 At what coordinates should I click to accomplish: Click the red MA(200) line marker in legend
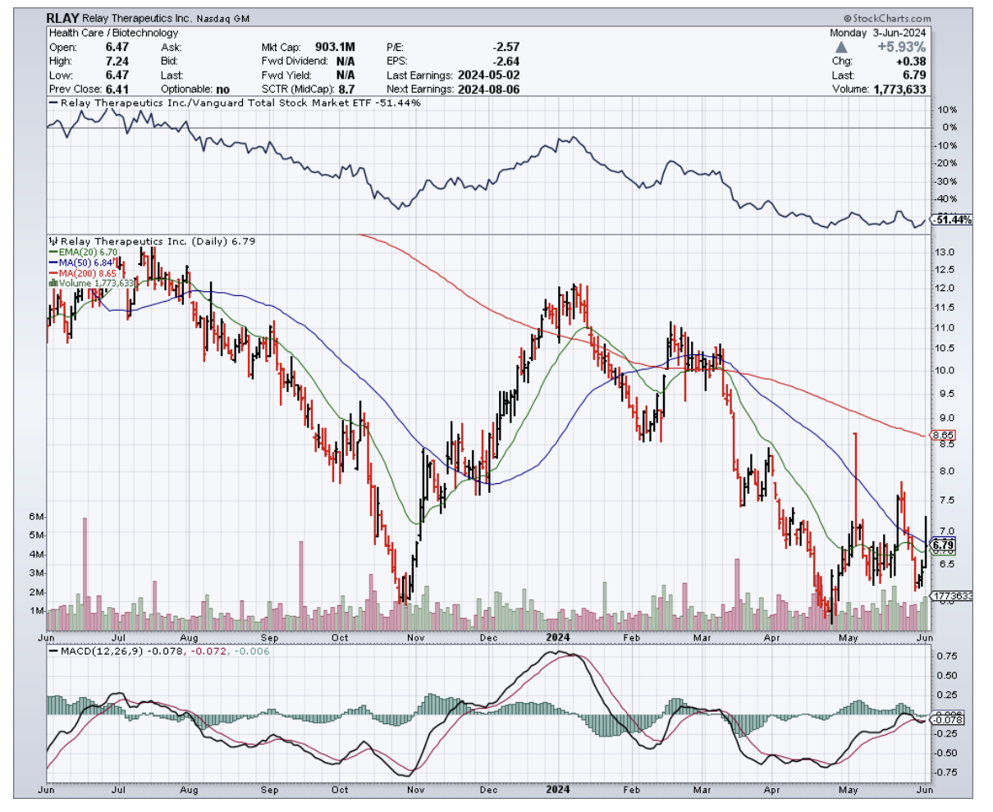pyautogui.click(x=53, y=273)
